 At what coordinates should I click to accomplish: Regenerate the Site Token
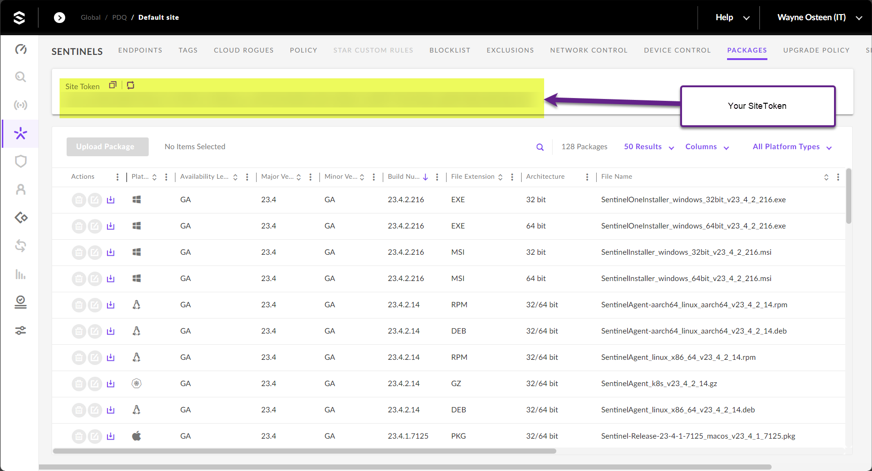pos(130,85)
